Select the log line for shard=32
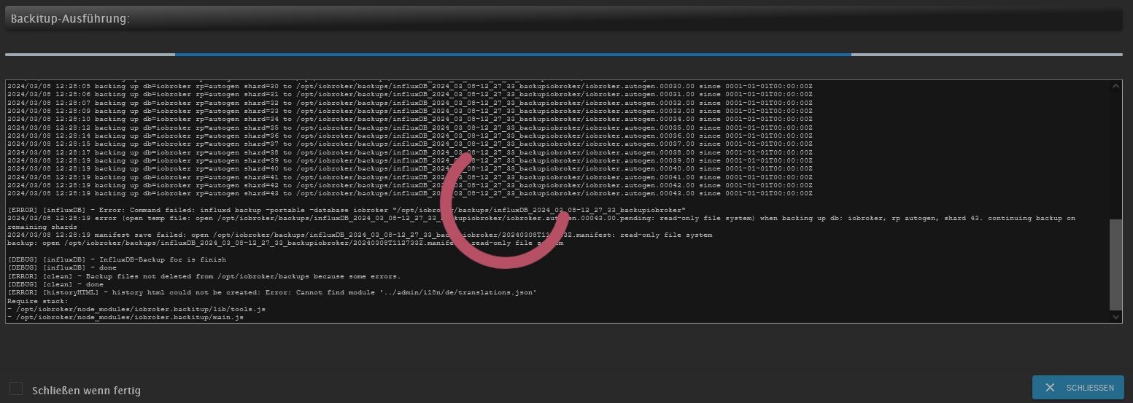1133x403 pixels. tap(409, 103)
